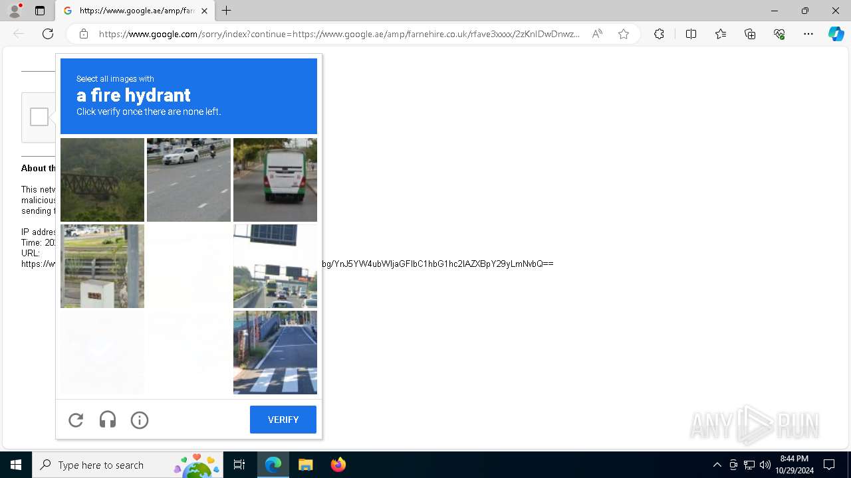Screen dimensions: 851x478
Task: Open captcha help information icon
Action: pos(140,420)
